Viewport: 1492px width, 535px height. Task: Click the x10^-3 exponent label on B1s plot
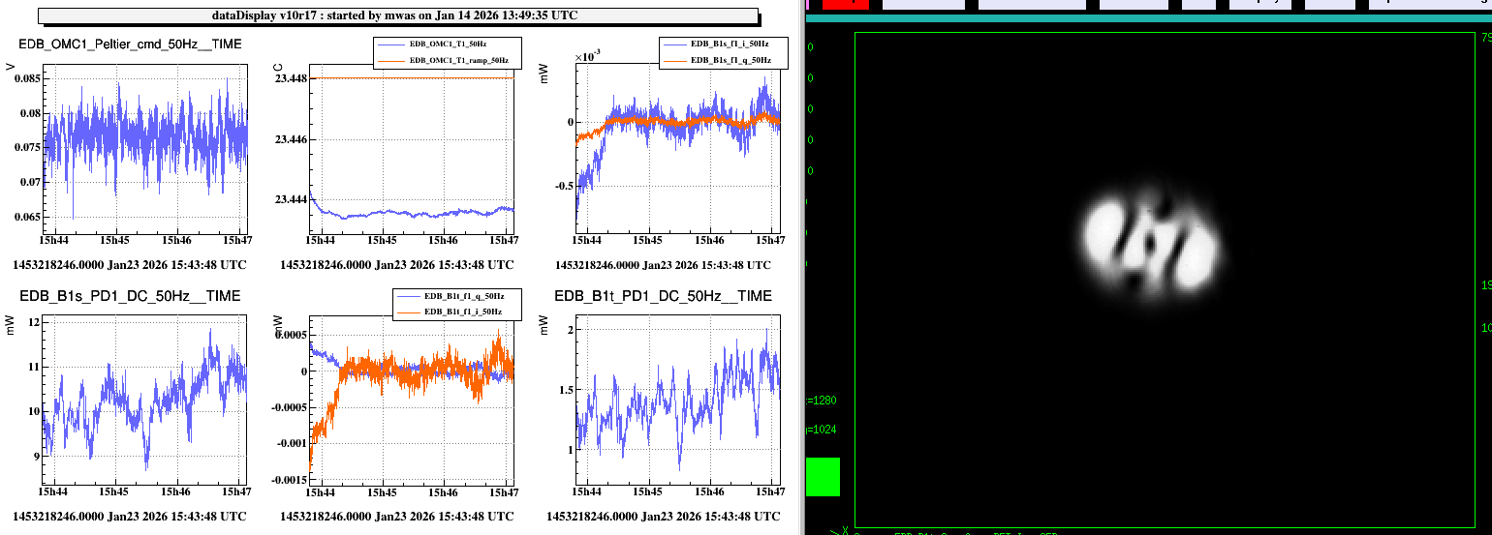[x=588, y=56]
